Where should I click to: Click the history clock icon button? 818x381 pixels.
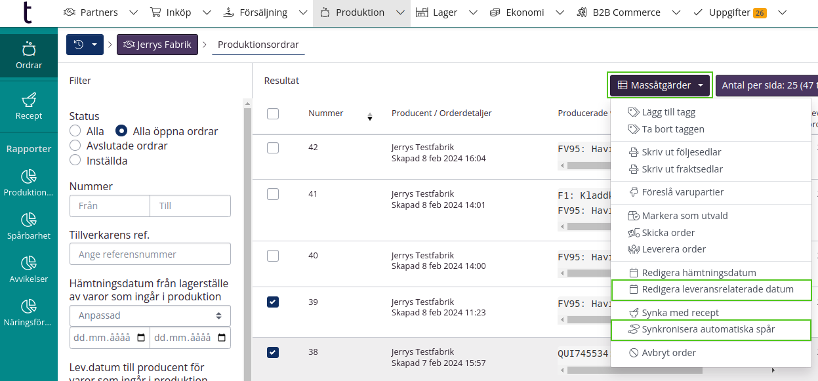(x=79, y=45)
